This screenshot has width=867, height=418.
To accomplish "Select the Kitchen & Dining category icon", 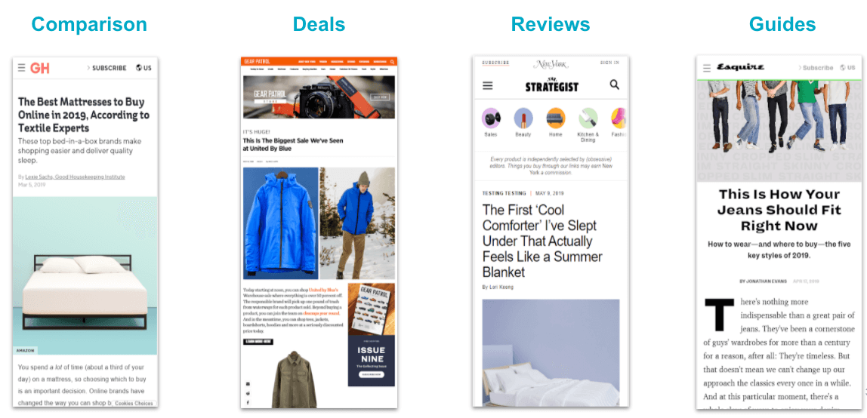I will point(588,118).
